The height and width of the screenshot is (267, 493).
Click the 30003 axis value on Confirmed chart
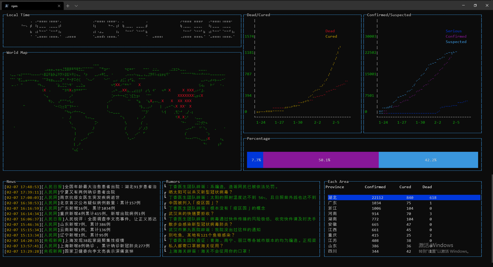click(x=371, y=36)
